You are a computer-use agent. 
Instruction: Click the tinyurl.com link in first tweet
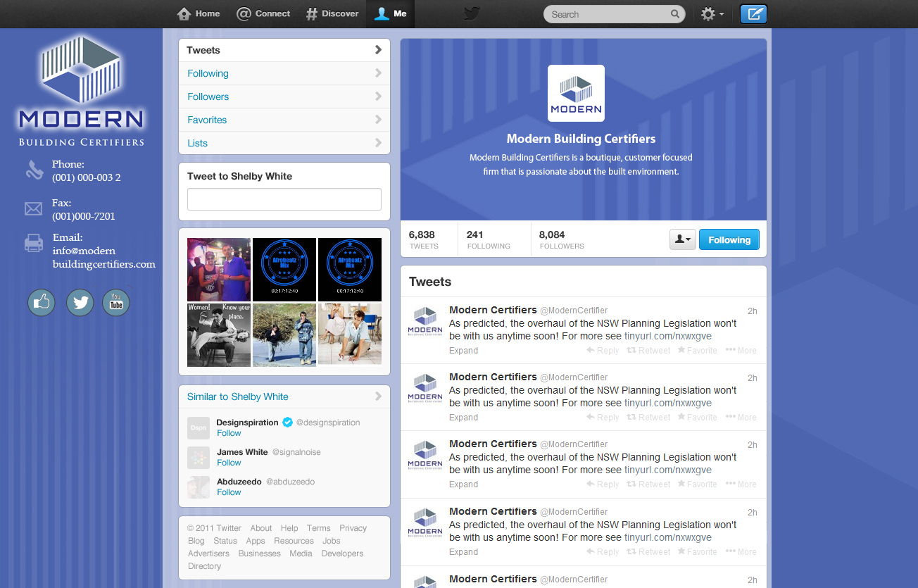666,336
